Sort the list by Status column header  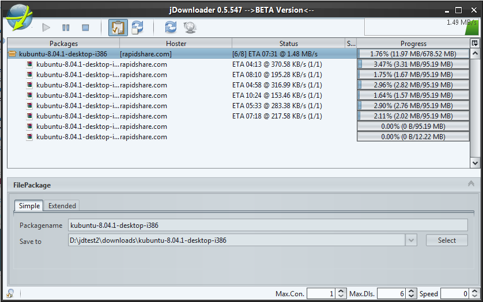[x=288, y=44]
